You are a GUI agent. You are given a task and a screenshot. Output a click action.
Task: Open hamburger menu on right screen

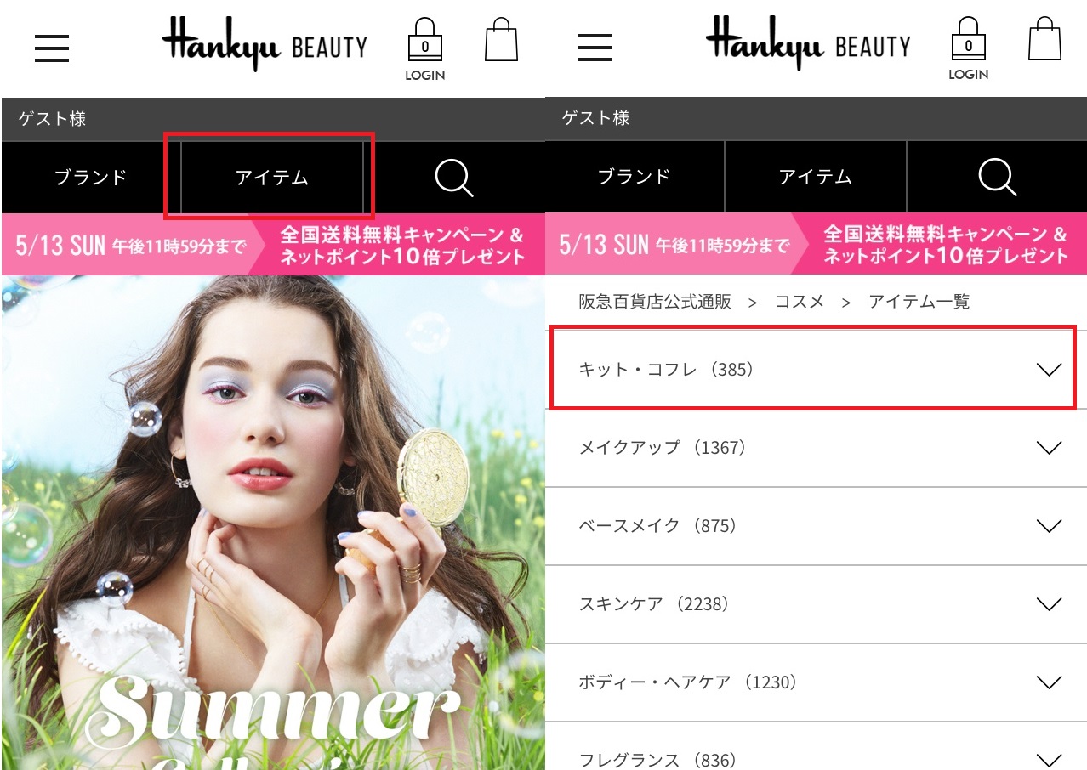click(x=595, y=48)
